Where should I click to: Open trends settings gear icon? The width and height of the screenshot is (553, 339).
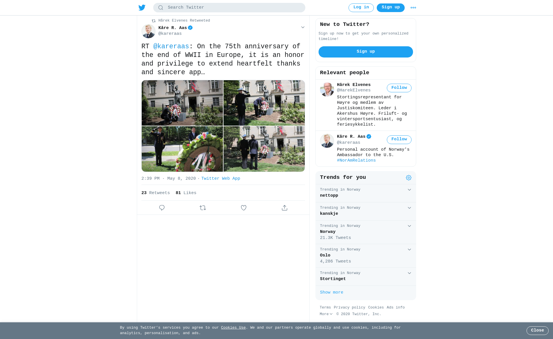(x=409, y=178)
